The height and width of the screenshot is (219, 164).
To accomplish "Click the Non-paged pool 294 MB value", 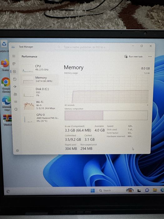I will (x=86, y=149).
